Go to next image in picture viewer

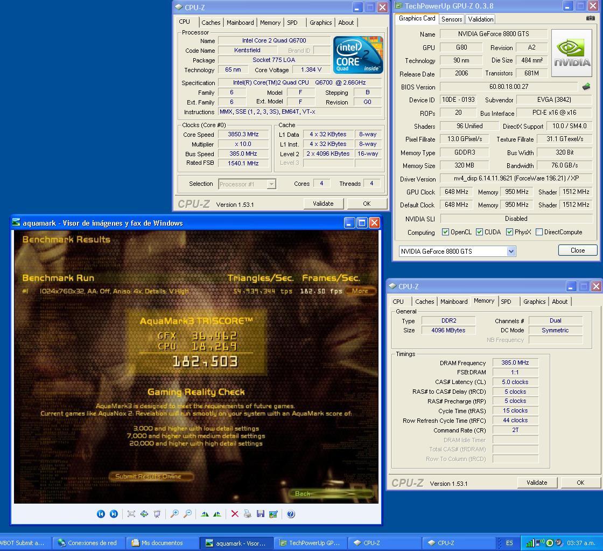[114, 514]
